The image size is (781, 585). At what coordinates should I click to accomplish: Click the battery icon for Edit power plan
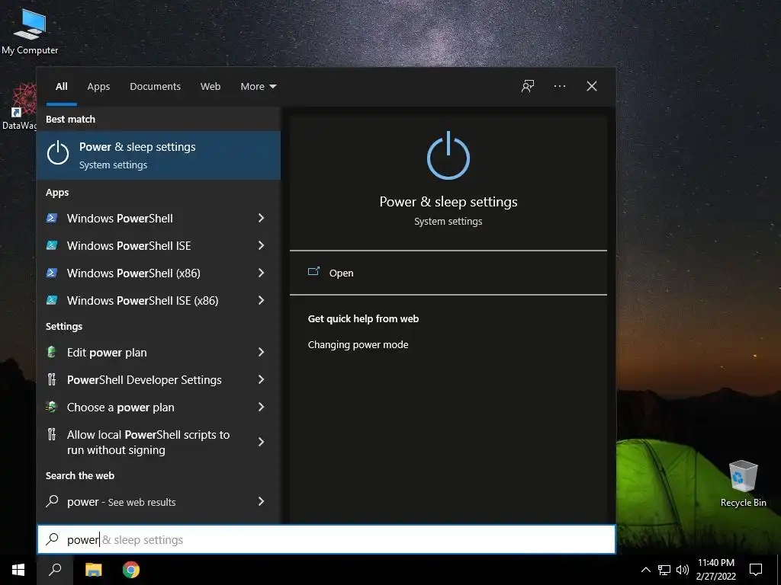pyautogui.click(x=51, y=352)
